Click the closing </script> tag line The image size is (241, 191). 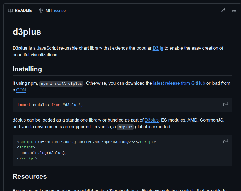[x=27, y=158]
